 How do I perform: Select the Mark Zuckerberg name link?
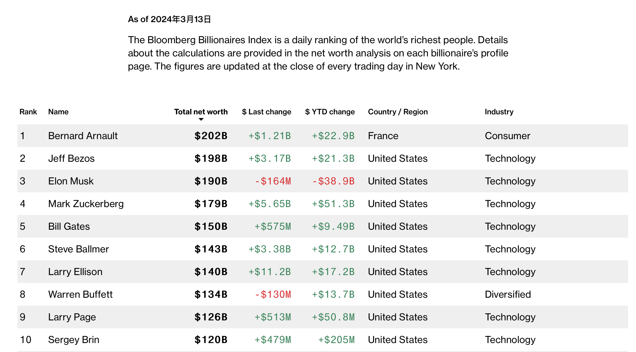86,204
